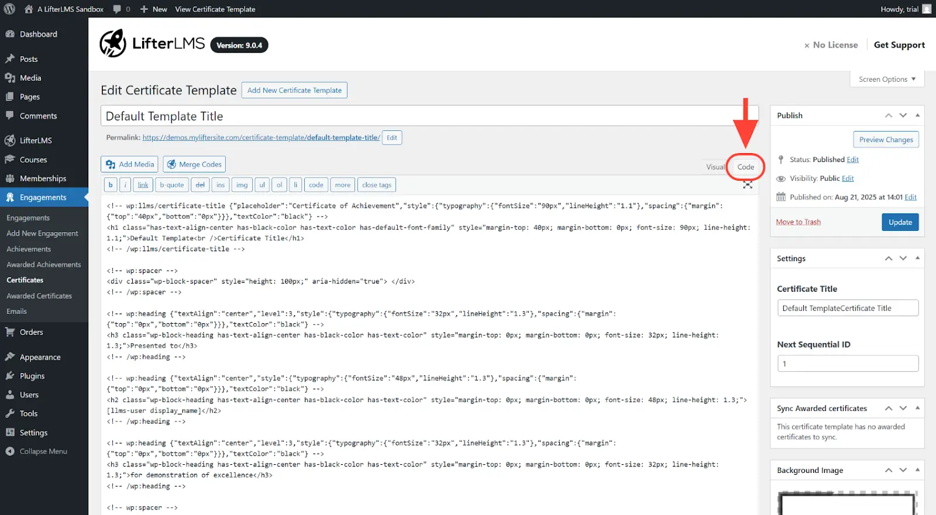Open Plugins in the sidebar

[x=32, y=376]
